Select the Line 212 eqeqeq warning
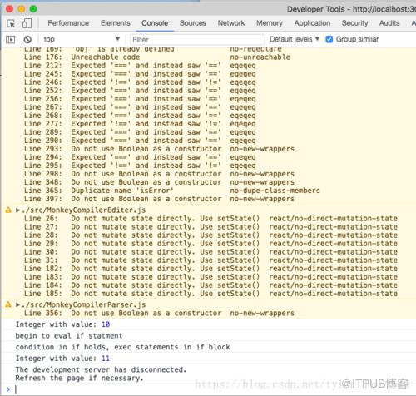416x396 pixels. tap(140, 66)
